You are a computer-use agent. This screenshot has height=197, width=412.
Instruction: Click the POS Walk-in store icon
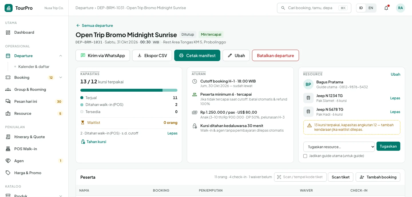coord(8,149)
